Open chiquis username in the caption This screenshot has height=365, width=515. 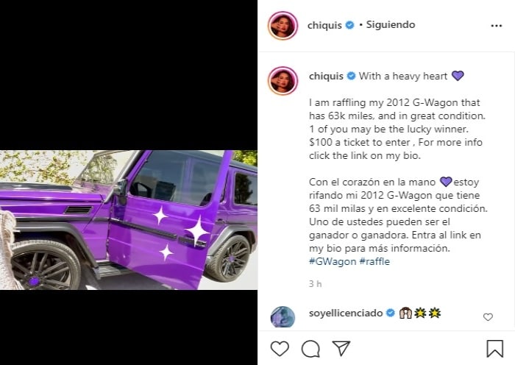[x=326, y=77]
